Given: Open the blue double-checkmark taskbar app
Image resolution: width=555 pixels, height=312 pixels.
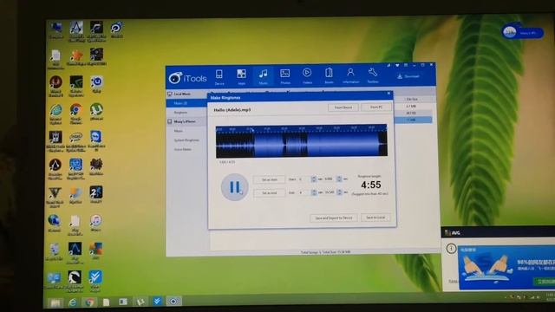Looking at the screenshot, I should 157,301.
